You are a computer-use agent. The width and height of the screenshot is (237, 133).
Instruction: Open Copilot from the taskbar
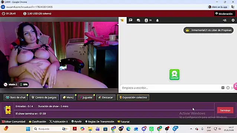point(82,129)
